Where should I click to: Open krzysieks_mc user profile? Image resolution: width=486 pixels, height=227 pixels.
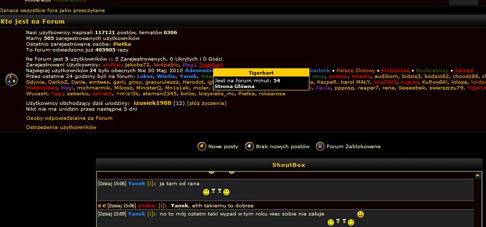pos(217,93)
